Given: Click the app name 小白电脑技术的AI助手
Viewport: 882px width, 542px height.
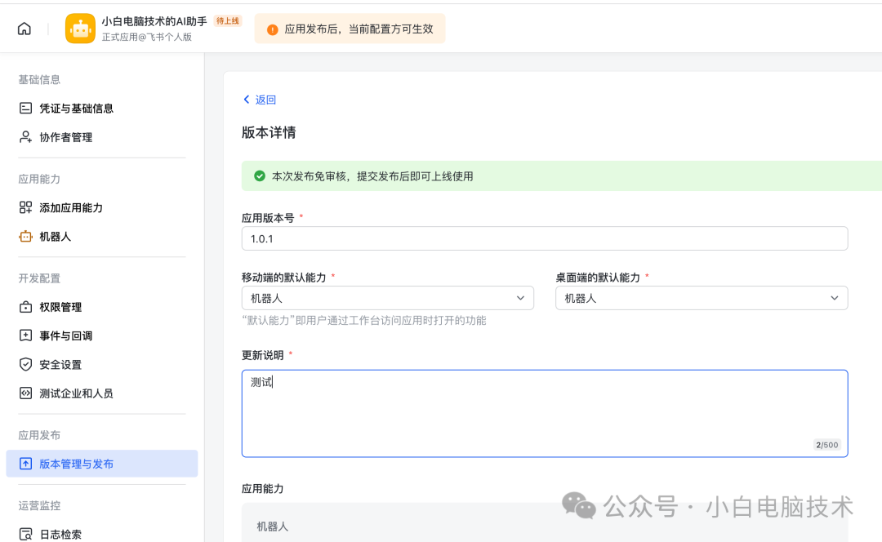Looking at the screenshot, I should pos(154,21).
